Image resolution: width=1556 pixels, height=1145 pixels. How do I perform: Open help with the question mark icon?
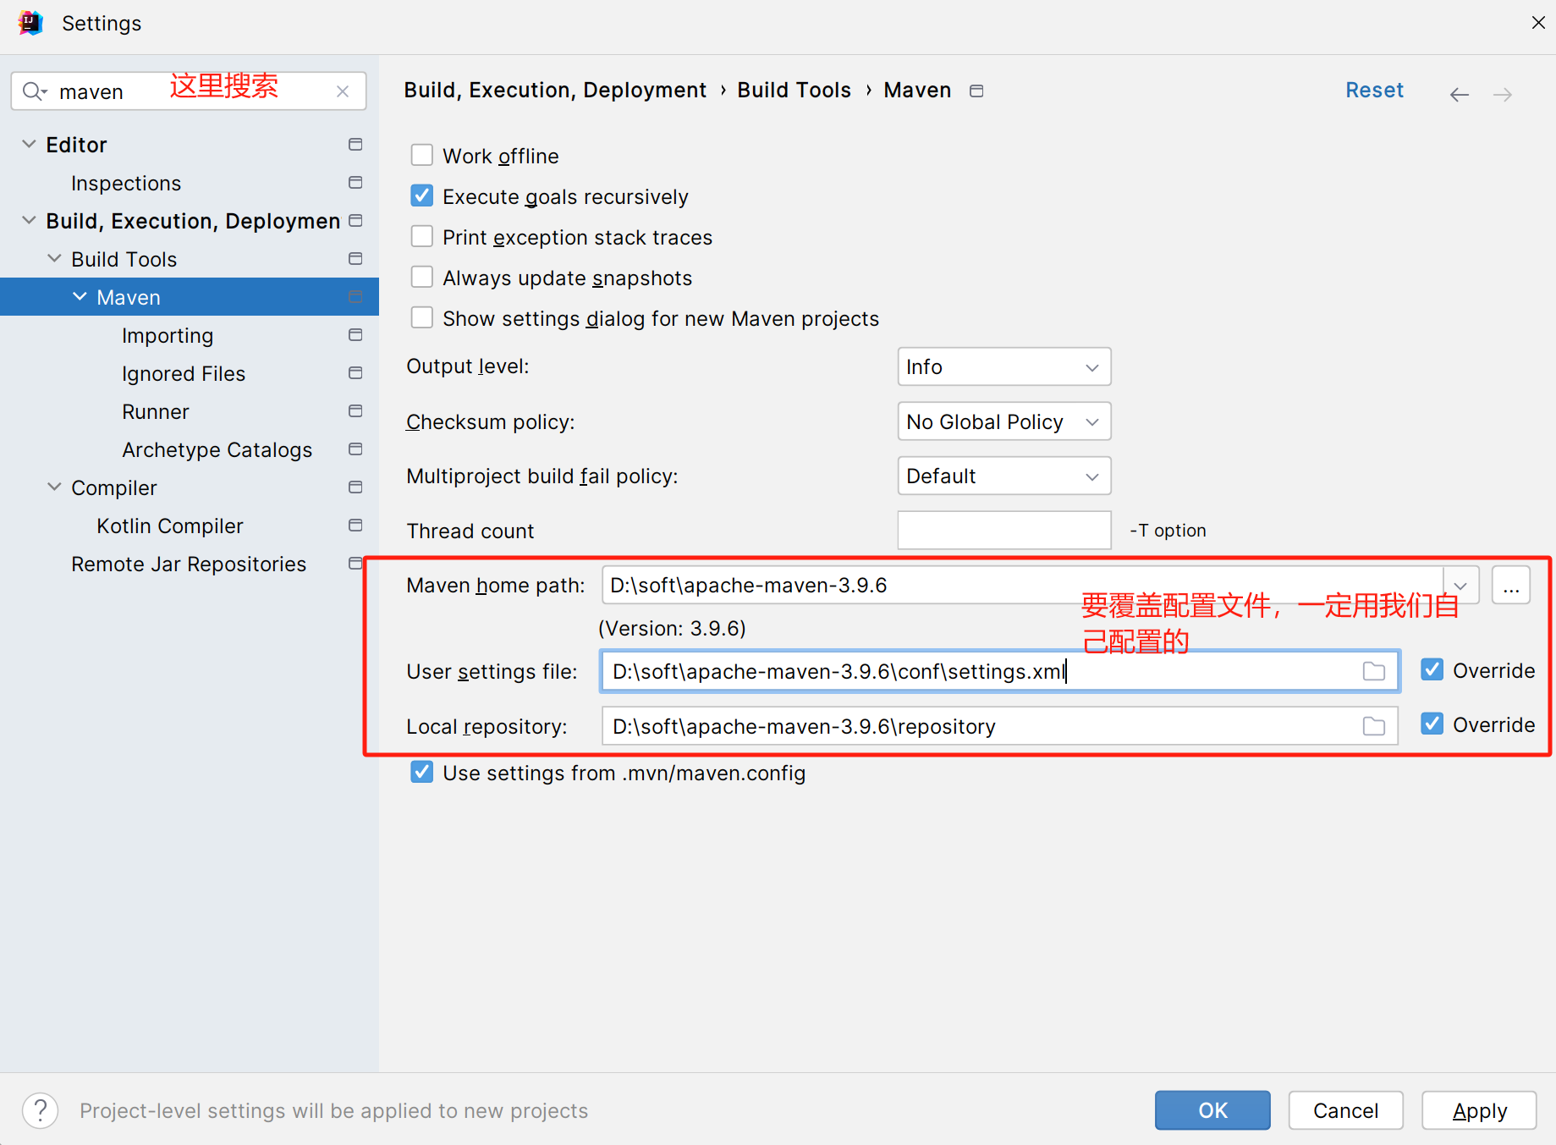coord(40,1110)
